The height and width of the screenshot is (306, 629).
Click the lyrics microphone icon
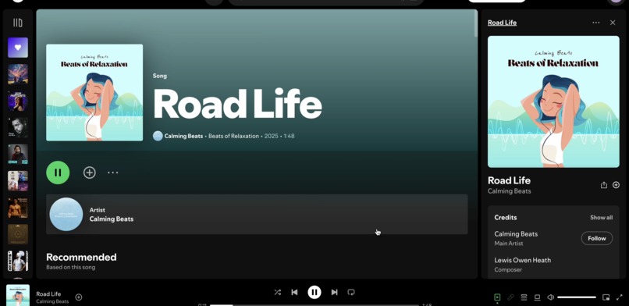click(510, 297)
